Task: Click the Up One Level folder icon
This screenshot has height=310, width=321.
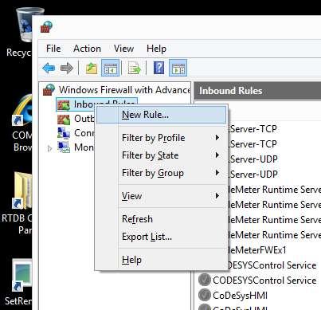Action: click(92, 69)
